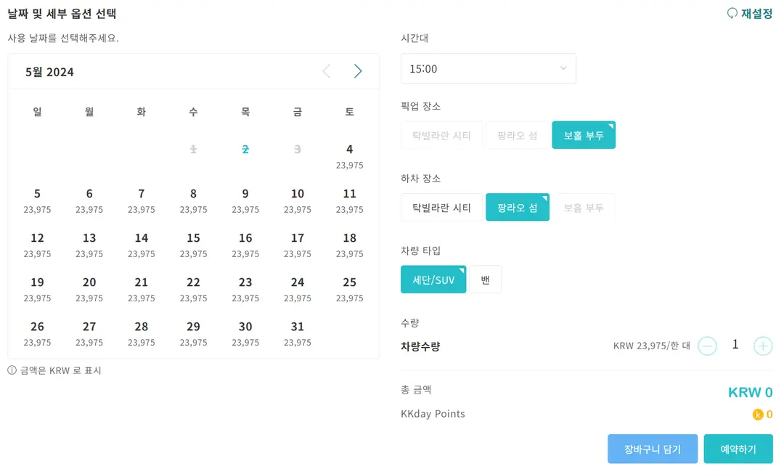The width and height of the screenshot is (784, 472).
Task: Select the 세단/SUV vehicle type
Action: tap(433, 280)
